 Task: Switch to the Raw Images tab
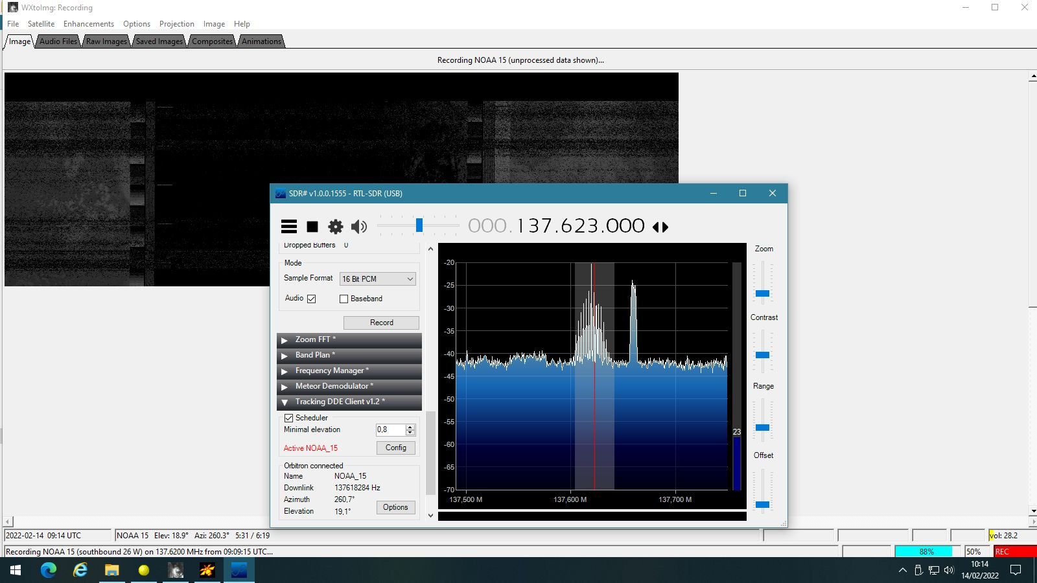(107, 41)
